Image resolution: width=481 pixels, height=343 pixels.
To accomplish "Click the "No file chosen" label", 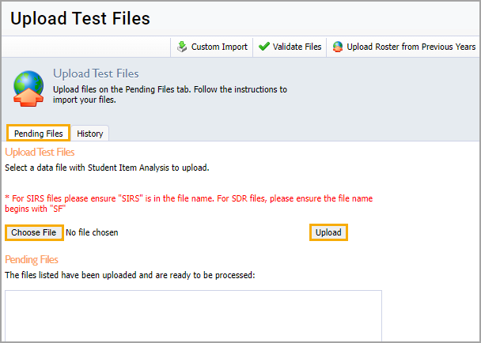I will [x=92, y=232].
